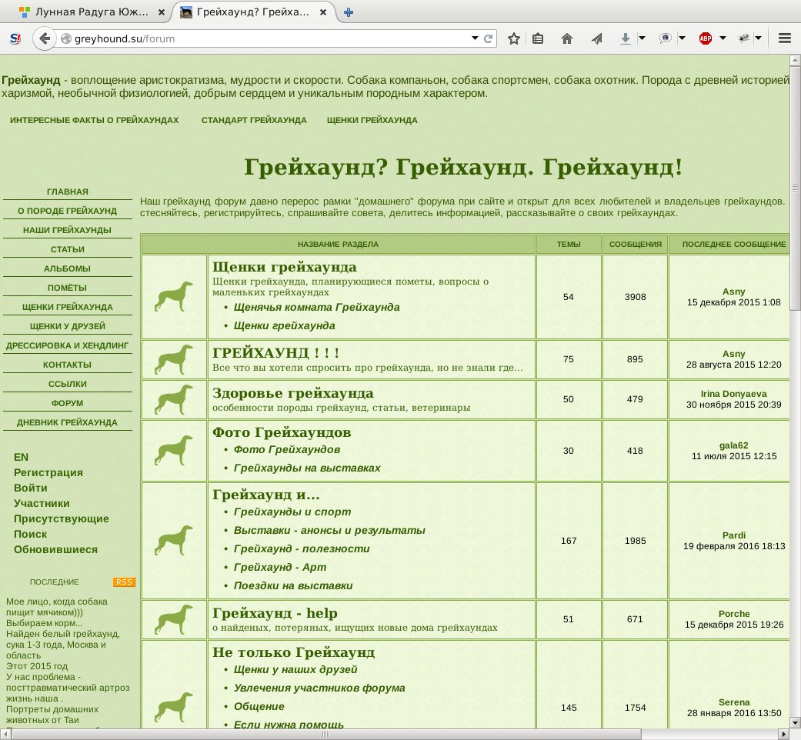Open Участники members link
The height and width of the screenshot is (740, 801).
(42, 503)
